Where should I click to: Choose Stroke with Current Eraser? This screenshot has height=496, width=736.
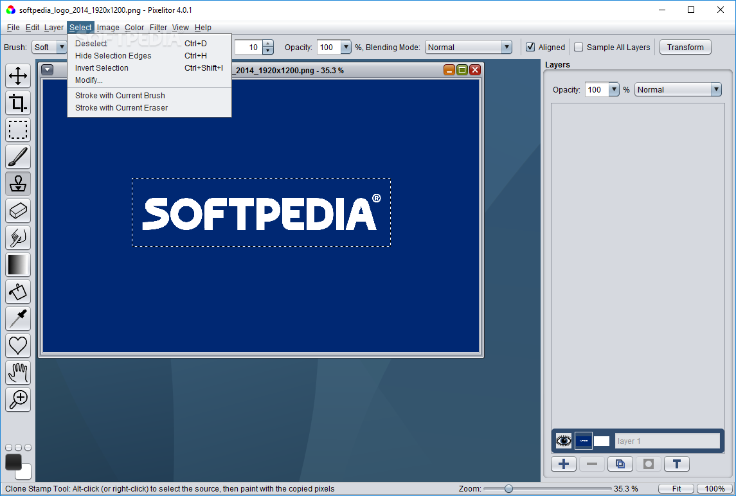(x=149, y=107)
